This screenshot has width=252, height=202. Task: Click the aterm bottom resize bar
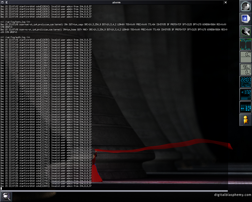click(114, 191)
